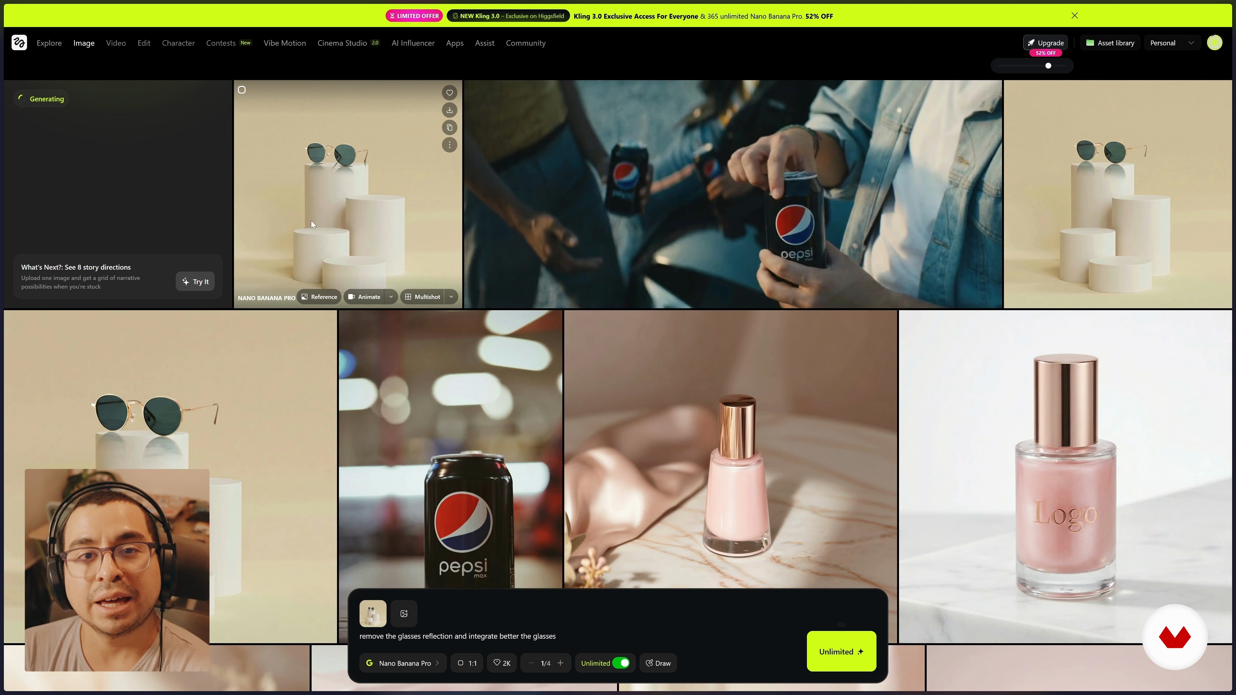The width and height of the screenshot is (1236, 695).
Task: Click the "Kling 3.0 Exclusive Access For Everyone" banner text
Action: (x=636, y=16)
